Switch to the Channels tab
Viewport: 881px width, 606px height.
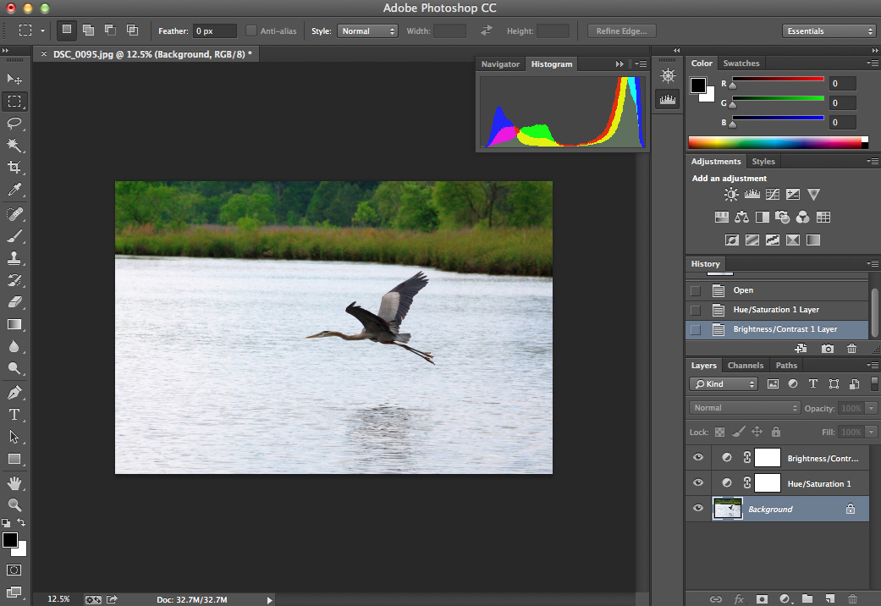pos(745,365)
